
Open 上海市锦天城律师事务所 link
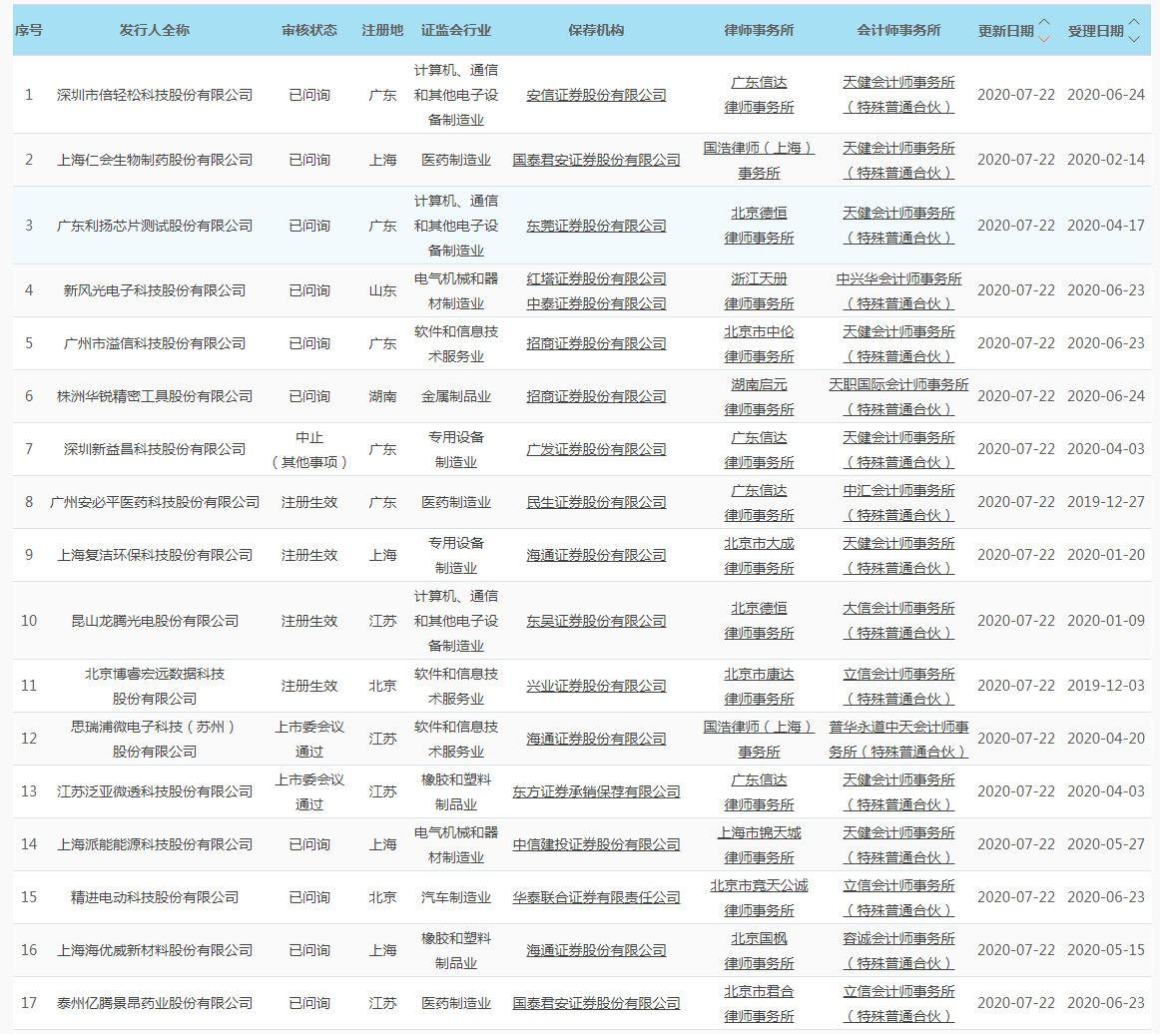pyautogui.click(x=759, y=844)
